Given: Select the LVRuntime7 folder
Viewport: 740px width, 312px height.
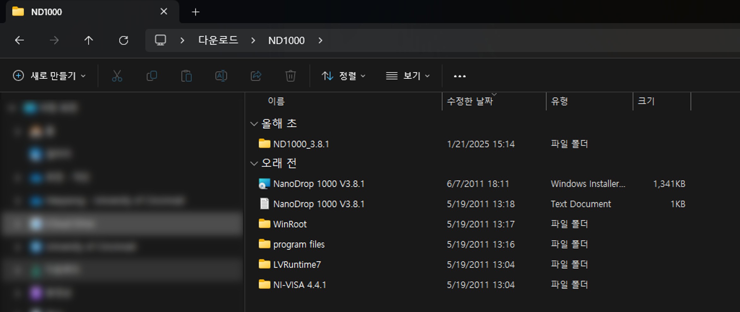Looking at the screenshot, I should tap(297, 264).
